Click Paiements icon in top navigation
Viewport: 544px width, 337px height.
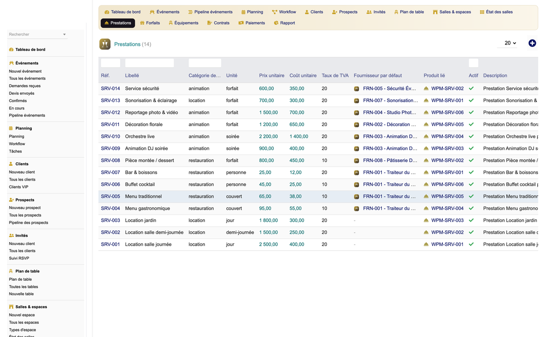pyautogui.click(x=241, y=23)
